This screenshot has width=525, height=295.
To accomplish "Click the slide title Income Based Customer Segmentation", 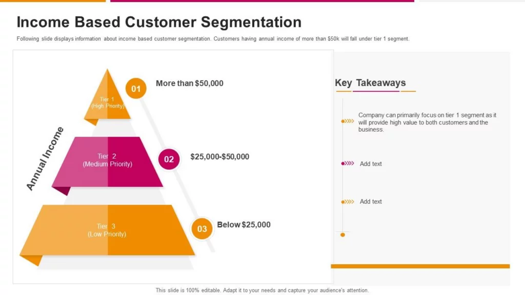I will pyautogui.click(x=159, y=22).
